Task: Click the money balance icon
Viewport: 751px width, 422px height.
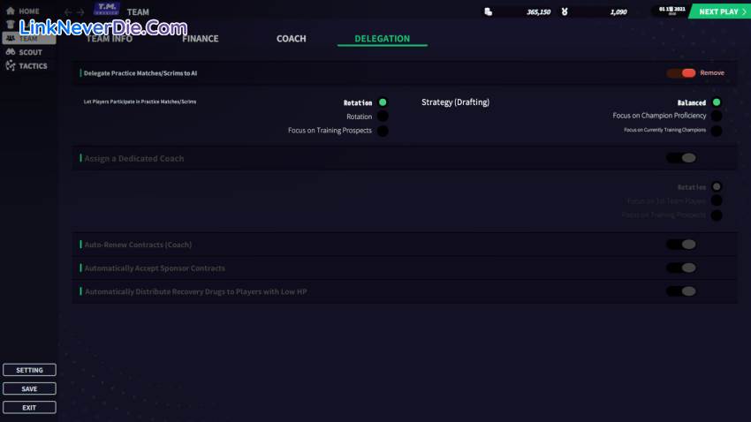Action: coord(488,11)
